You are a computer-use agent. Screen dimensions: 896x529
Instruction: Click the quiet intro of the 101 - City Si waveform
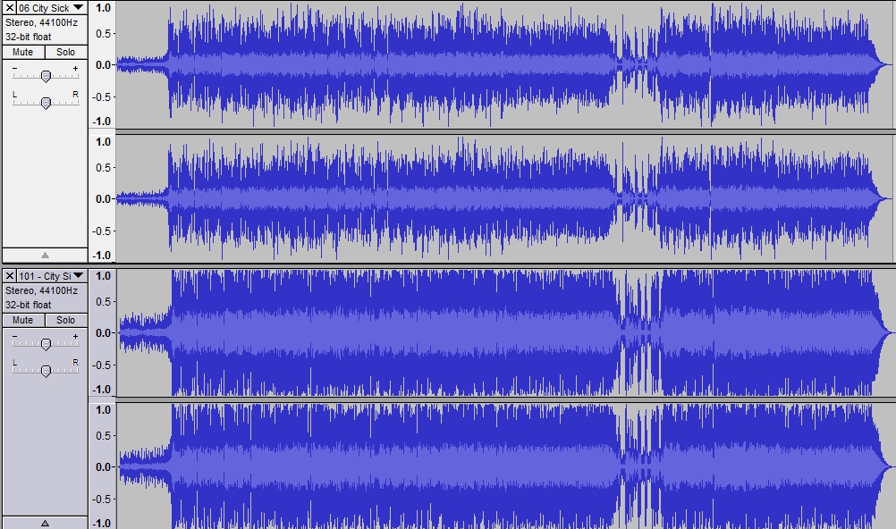(145, 332)
